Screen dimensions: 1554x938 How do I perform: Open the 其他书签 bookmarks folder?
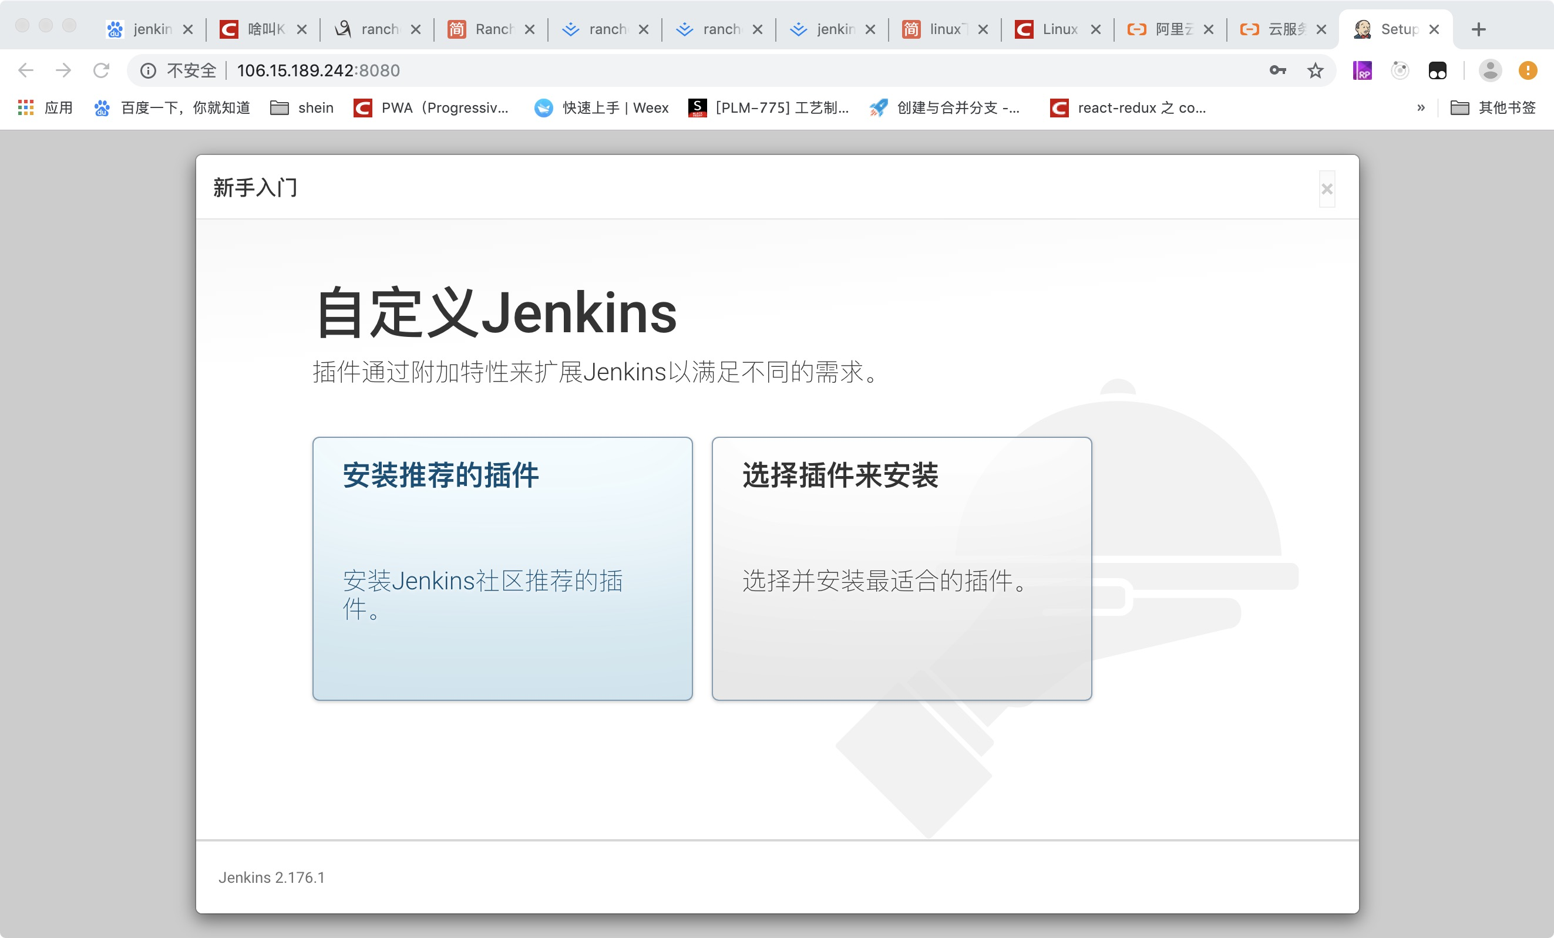1493,108
